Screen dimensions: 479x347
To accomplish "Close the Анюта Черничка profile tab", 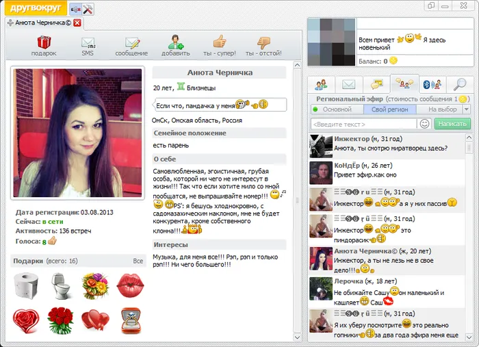I will pos(77,23).
